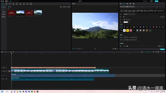Open the Filters tab
The height and width of the screenshot is (93, 166).
pos(24,4)
